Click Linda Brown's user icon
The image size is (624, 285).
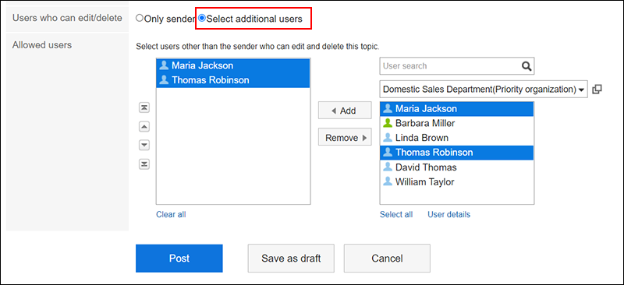tap(388, 138)
